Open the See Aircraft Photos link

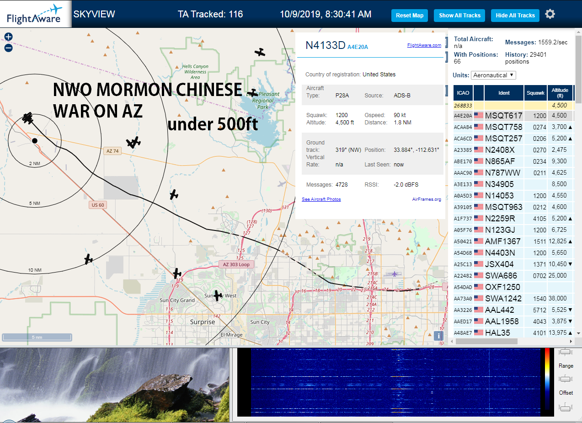pos(321,199)
